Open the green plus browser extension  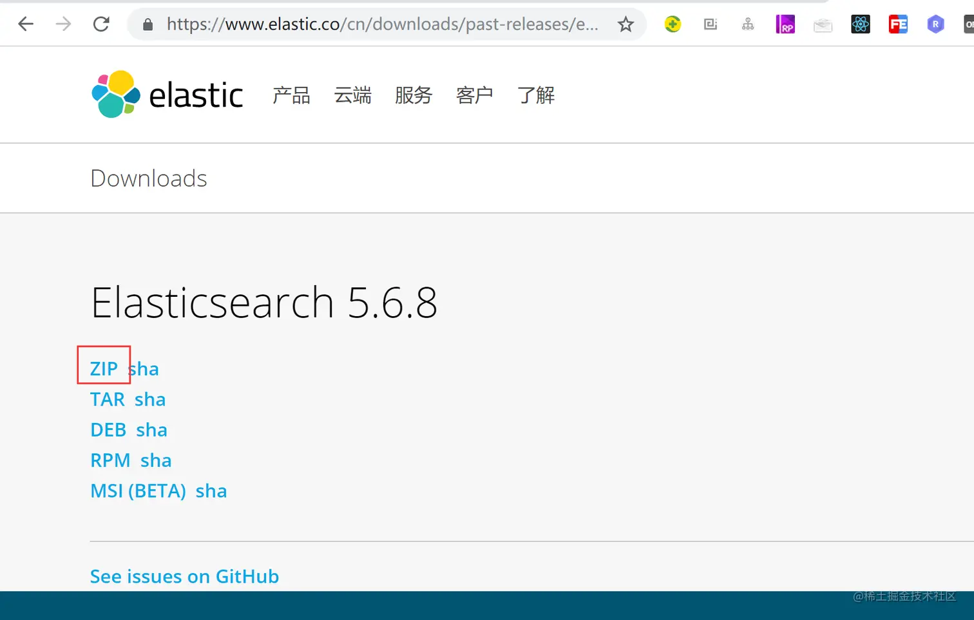pyautogui.click(x=673, y=24)
